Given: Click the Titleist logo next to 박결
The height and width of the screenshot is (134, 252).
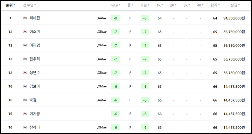Looking at the screenshot, I should point(101,100).
